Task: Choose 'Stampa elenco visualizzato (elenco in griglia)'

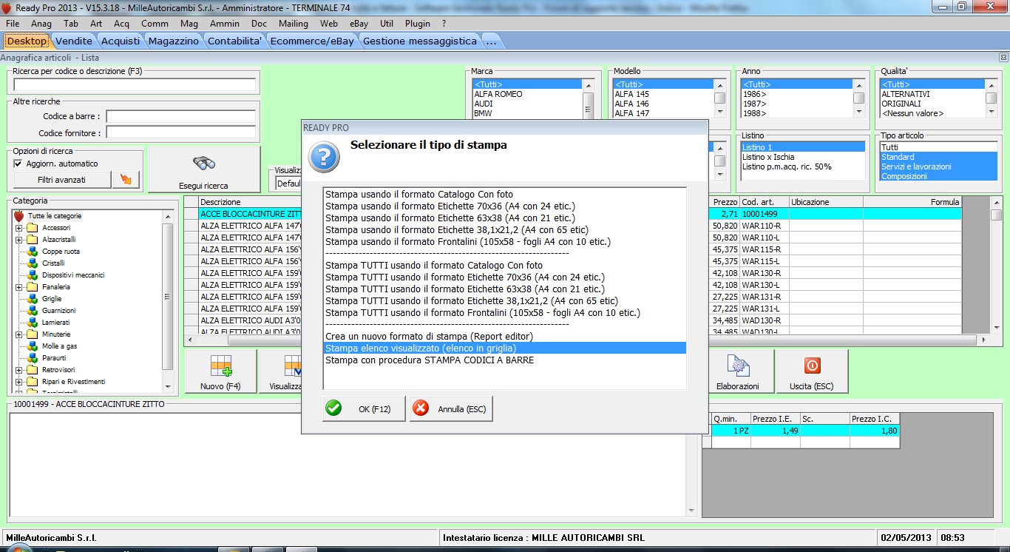Action: (505, 349)
